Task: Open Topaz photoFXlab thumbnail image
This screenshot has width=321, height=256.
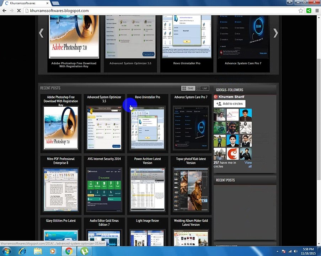Action: coord(191,190)
